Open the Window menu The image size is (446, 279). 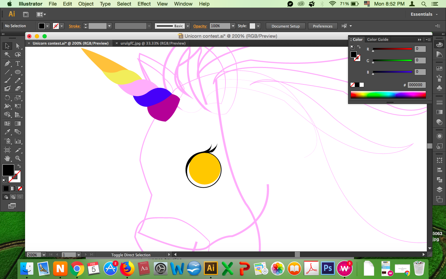[183, 4]
